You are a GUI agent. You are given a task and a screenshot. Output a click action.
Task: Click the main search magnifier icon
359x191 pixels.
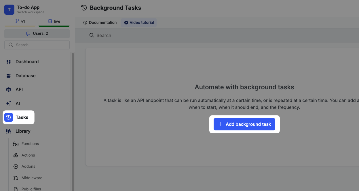tap(92, 35)
